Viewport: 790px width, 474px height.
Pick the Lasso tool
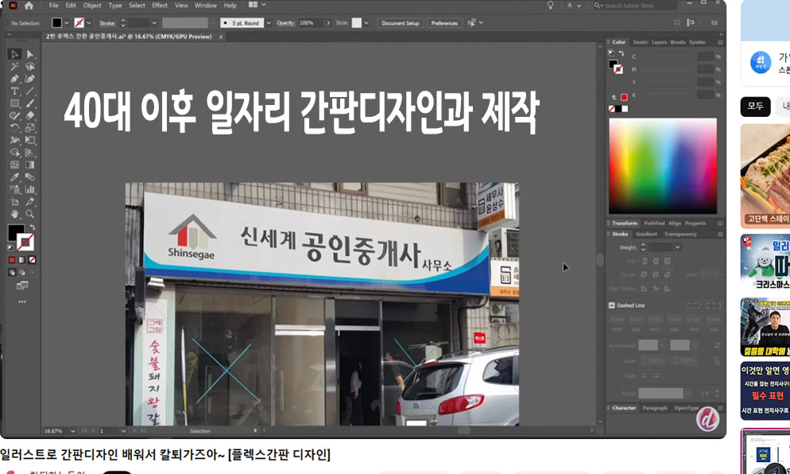pyautogui.click(x=30, y=67)
